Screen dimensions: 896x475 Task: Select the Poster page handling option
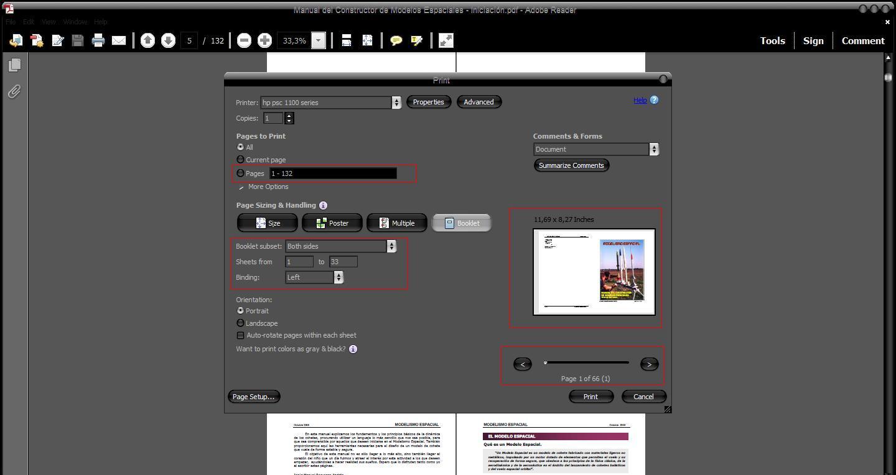pyautogui.click(x=332, y=223)
